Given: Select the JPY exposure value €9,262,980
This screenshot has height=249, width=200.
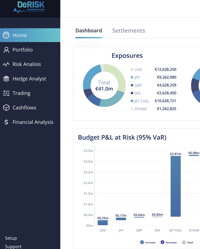Looking at the screenshot, I should tap(166, 77).
